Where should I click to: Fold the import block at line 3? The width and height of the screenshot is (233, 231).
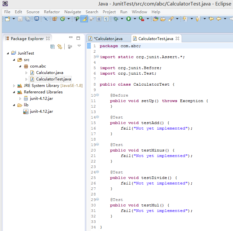click(x=98, y=56)
